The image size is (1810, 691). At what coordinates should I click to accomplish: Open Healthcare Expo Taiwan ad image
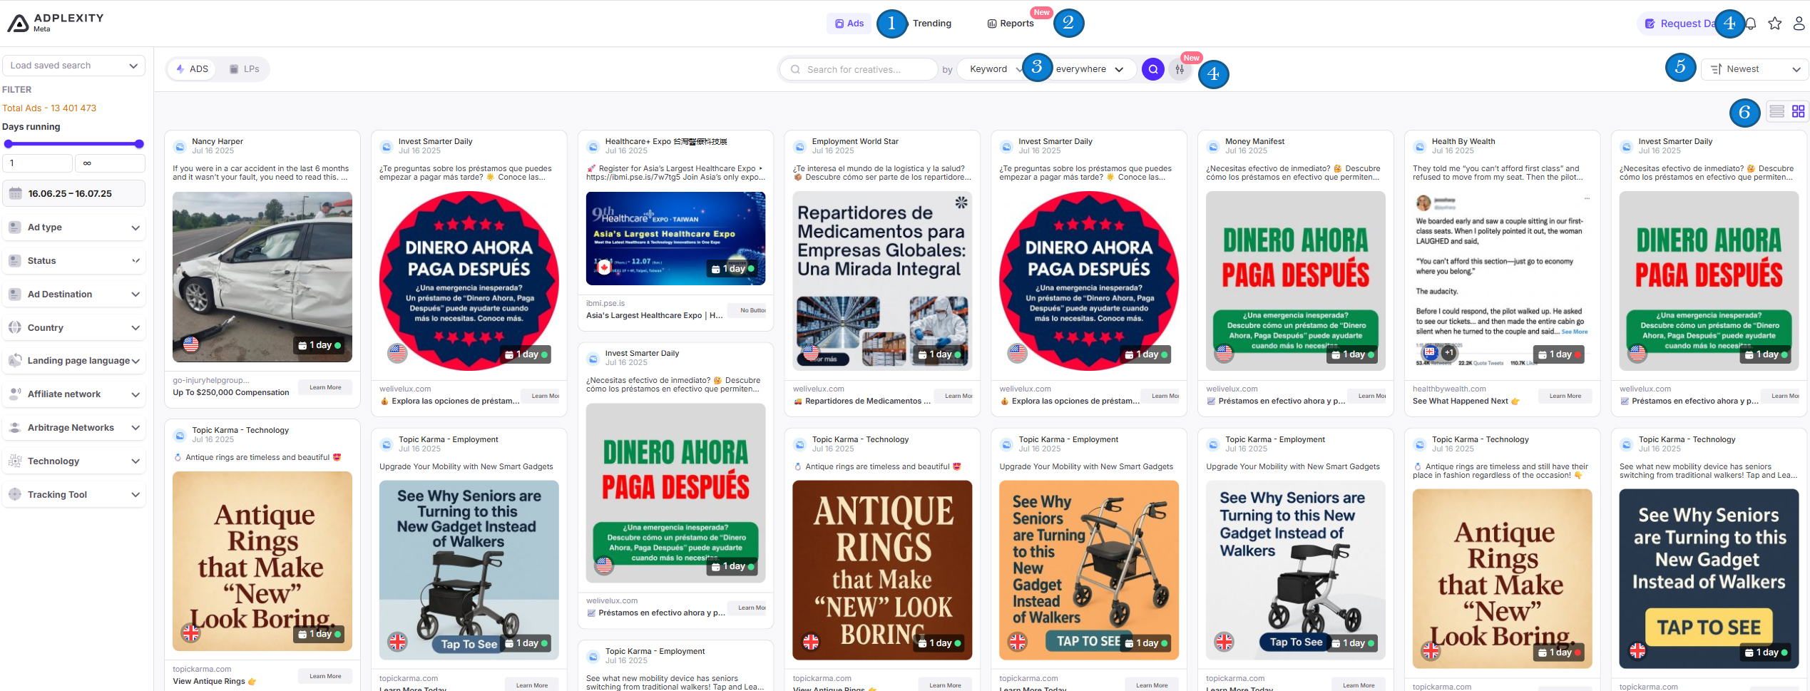(x=675, y=238)
